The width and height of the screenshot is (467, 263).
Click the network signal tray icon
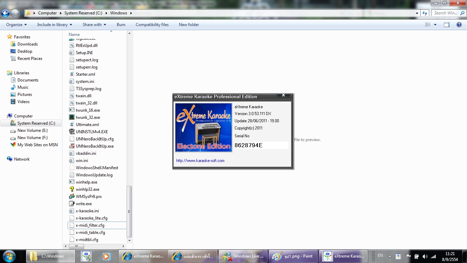point(433,256)
